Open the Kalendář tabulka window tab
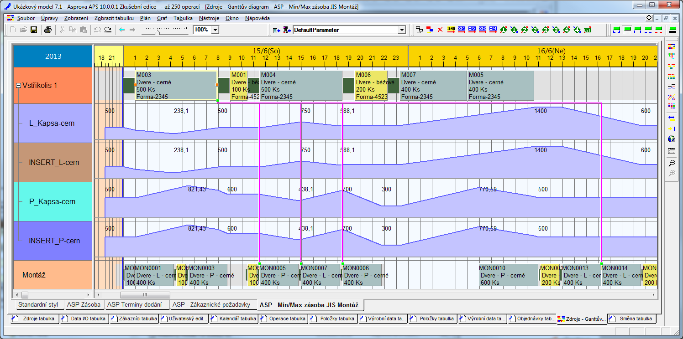Viewport: 683px width, 339px height. click(234, 318)
